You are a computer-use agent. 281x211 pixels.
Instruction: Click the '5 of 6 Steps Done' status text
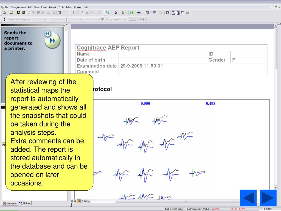coord(174,209)
